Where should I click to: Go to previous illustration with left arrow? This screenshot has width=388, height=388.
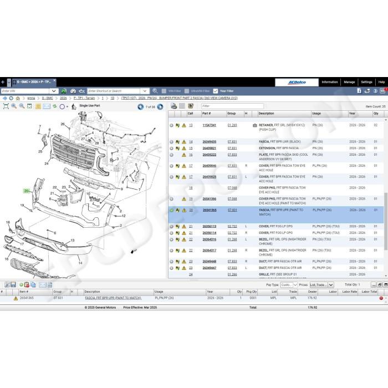click(x=141, y=107)
